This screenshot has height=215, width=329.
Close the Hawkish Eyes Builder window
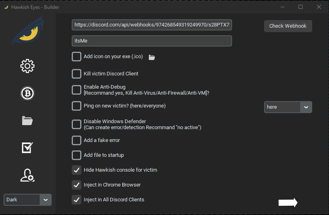[x=319, y=7]
